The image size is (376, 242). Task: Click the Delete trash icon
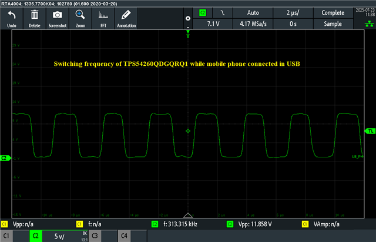tap(35, 19)
